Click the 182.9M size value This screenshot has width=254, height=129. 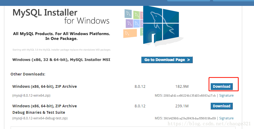pos(182,87)
